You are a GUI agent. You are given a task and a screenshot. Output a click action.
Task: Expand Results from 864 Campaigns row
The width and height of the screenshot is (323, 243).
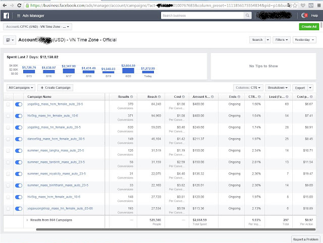tap(27, 220)
